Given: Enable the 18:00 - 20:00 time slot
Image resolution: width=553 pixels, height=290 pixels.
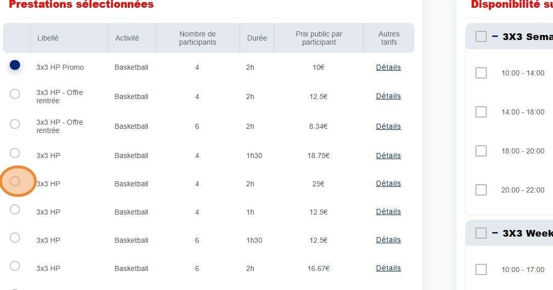Looking at the screenshot, I should click(481, 151).
